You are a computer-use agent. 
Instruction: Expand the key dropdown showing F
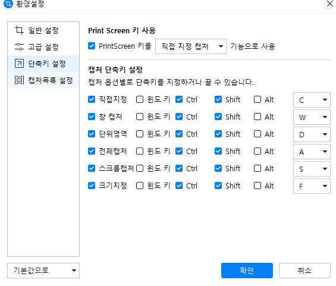click(312, 186)
